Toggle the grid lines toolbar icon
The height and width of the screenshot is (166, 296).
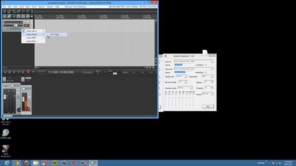tap(23, 16)
